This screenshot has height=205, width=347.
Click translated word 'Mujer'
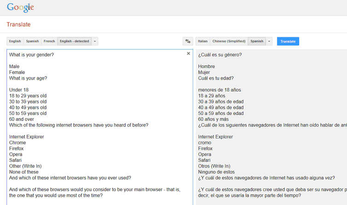coord(204,72)
